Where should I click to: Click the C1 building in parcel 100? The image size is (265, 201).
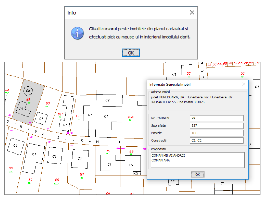41,119
